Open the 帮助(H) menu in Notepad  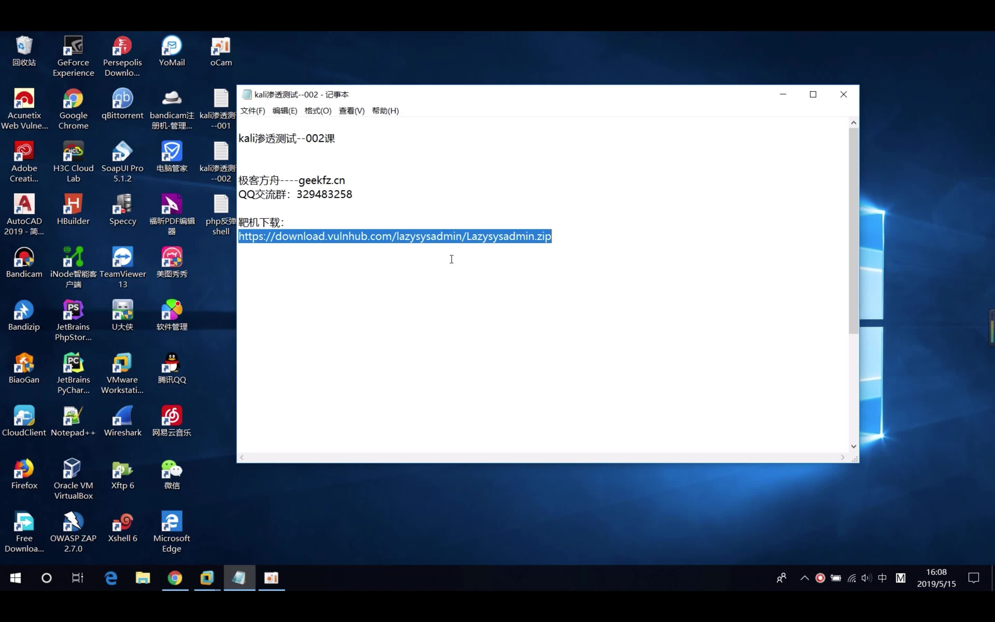(385, 111)
